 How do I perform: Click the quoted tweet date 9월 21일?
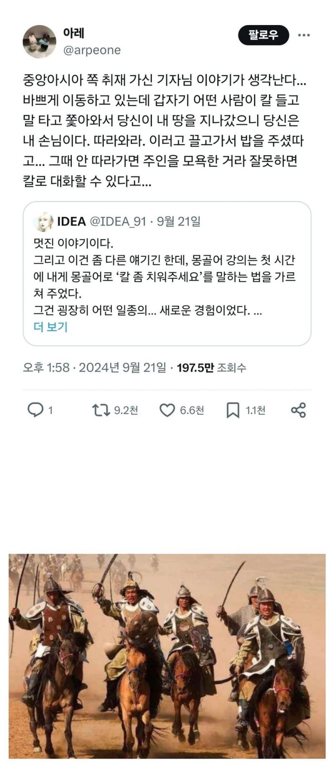tap(179, 222)
